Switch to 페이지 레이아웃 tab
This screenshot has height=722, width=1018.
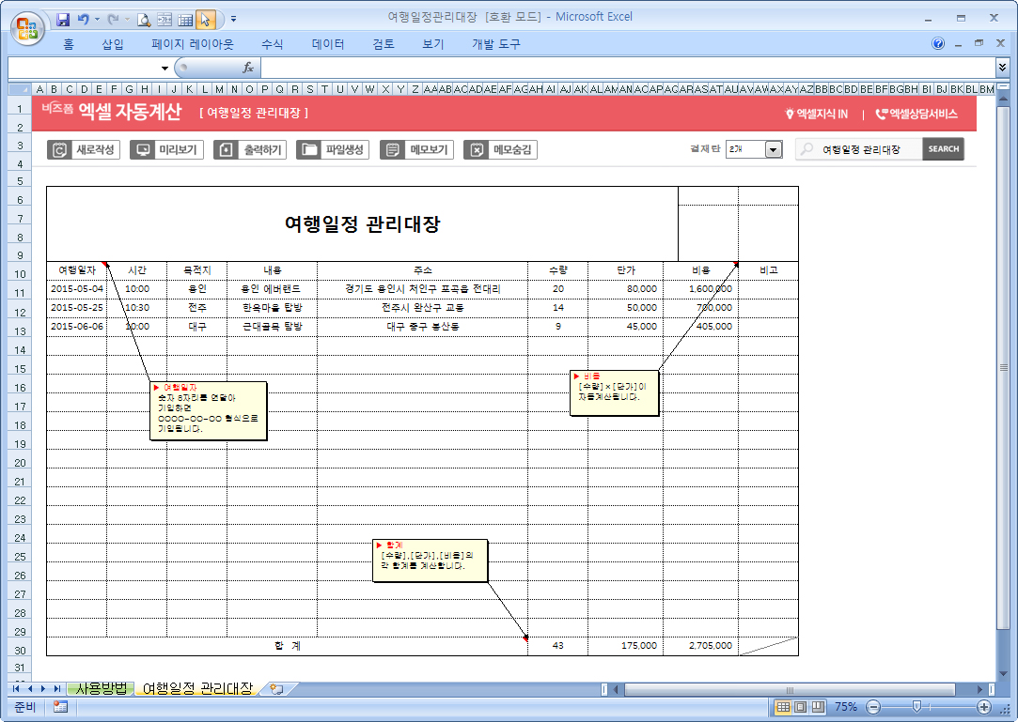coord(192,44)
